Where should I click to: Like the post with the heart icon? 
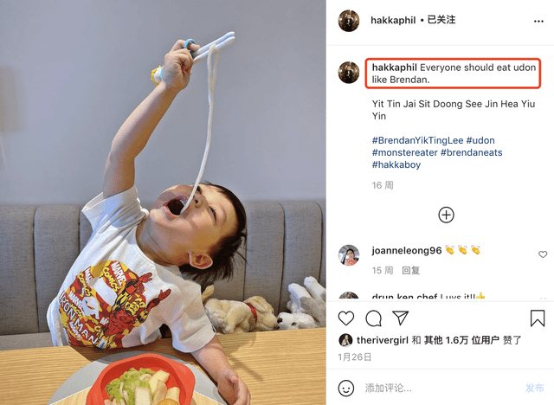tap(346, 318)
